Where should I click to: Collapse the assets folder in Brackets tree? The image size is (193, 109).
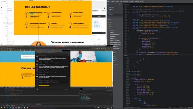point(110,22)
